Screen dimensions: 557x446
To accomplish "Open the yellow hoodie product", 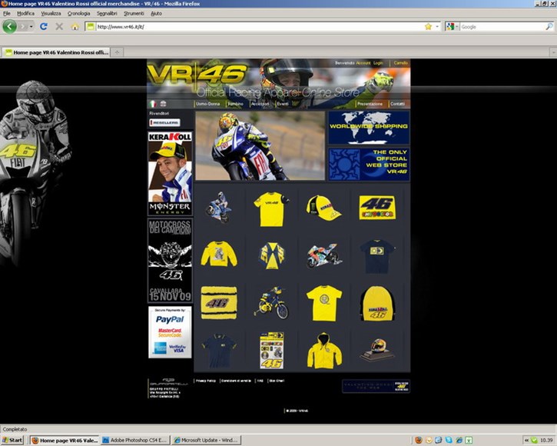I will [x=324, y=351].
